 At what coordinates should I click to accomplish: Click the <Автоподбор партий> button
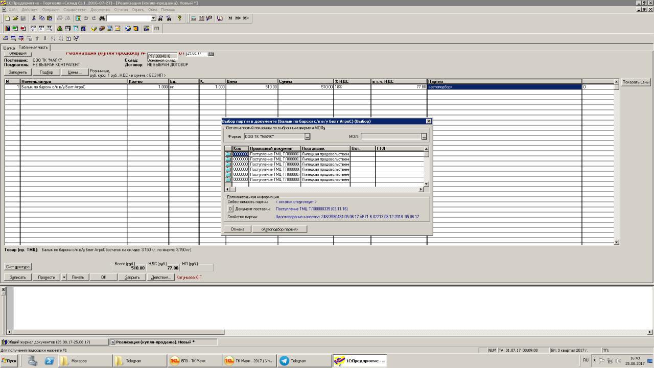pos(279,229)
